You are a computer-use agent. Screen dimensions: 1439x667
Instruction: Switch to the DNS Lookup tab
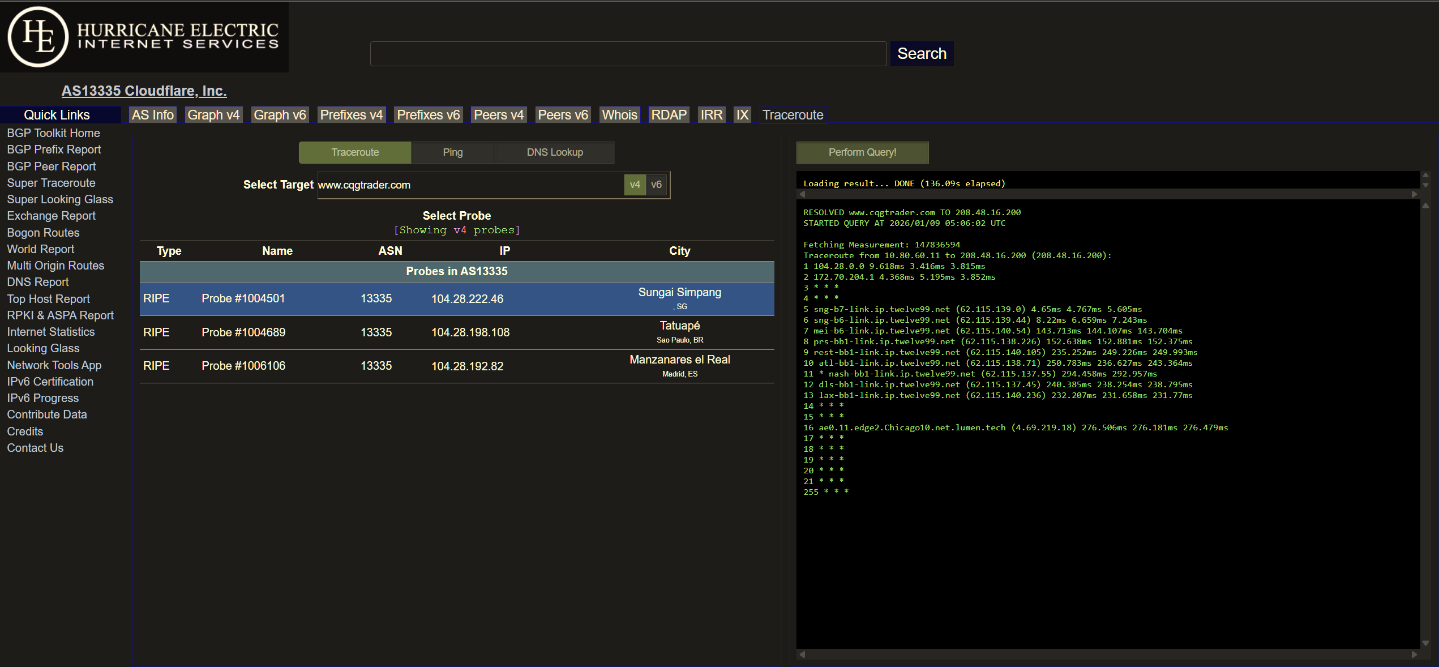point(554,152)
